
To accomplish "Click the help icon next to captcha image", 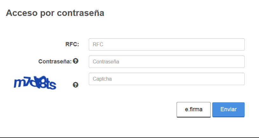I will pos(75,85).
